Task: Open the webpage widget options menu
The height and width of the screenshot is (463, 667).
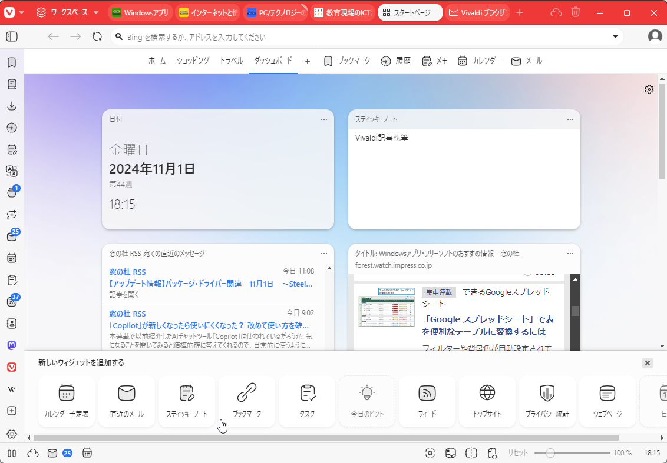Action: pyautogui.click(x=570, y=254)
